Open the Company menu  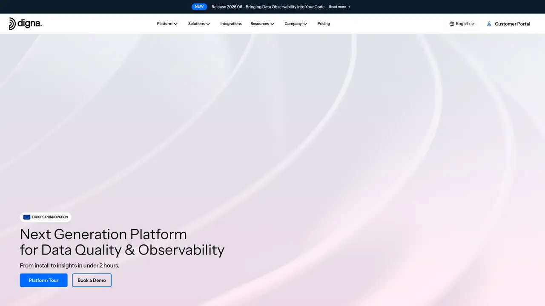point(296,24)
